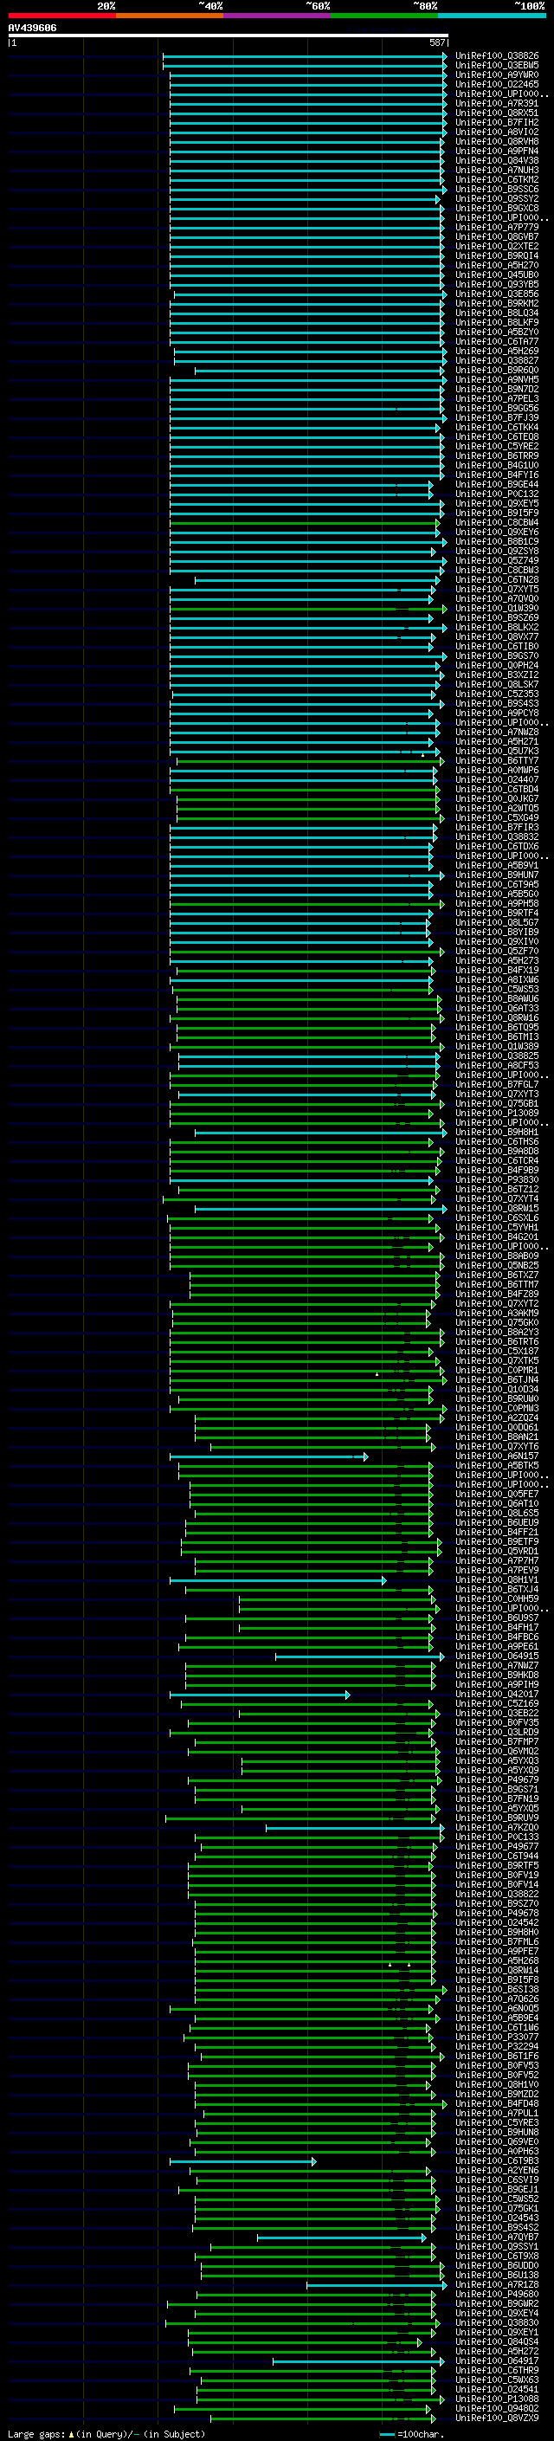Select UniRef100_B9HUN7 label
This screenshot has height=2441, width=554.
[497, 875]
